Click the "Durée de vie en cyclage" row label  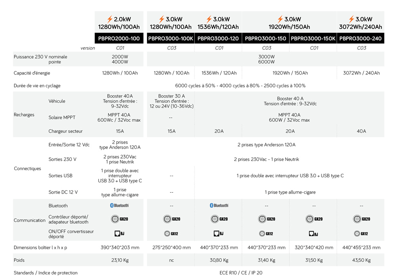(37, 86)
